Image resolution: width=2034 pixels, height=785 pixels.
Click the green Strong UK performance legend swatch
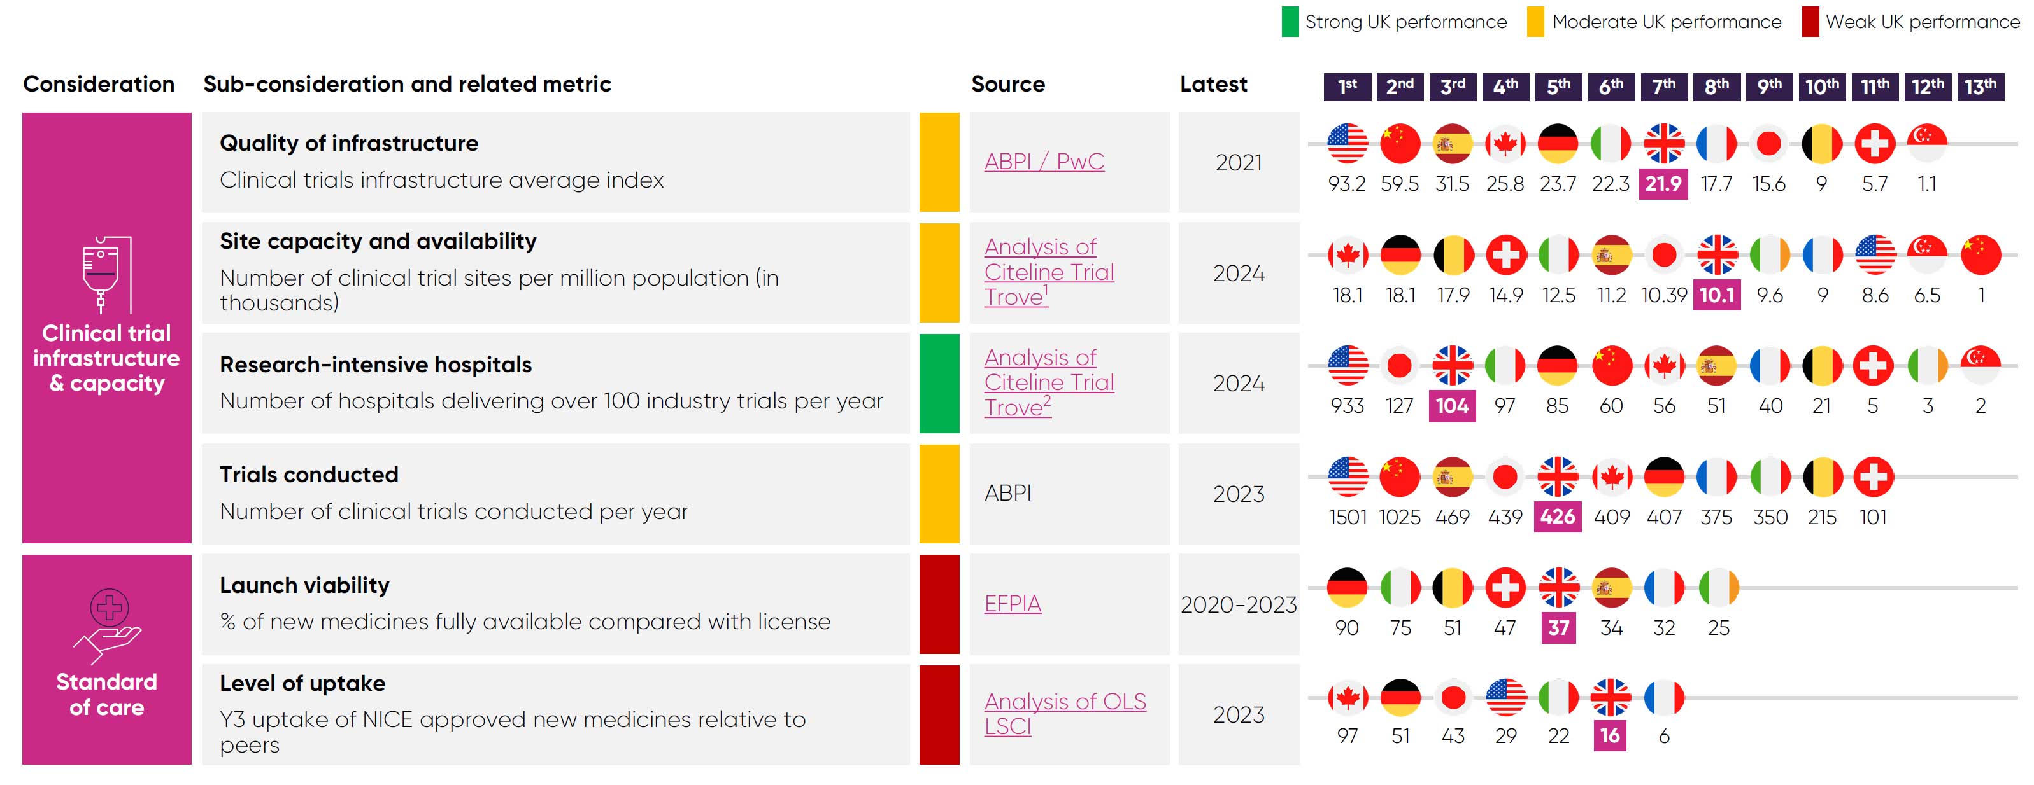click(x=1290, y=22)
